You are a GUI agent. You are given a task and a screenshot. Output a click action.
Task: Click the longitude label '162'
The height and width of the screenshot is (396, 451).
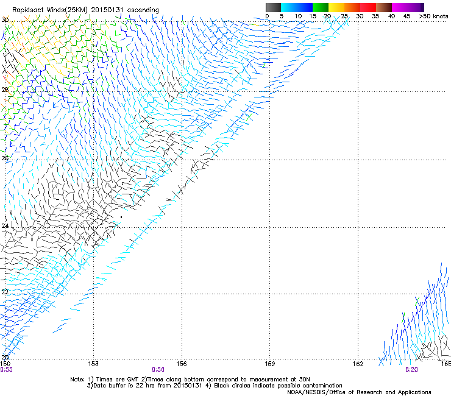[x=358, y=364]
